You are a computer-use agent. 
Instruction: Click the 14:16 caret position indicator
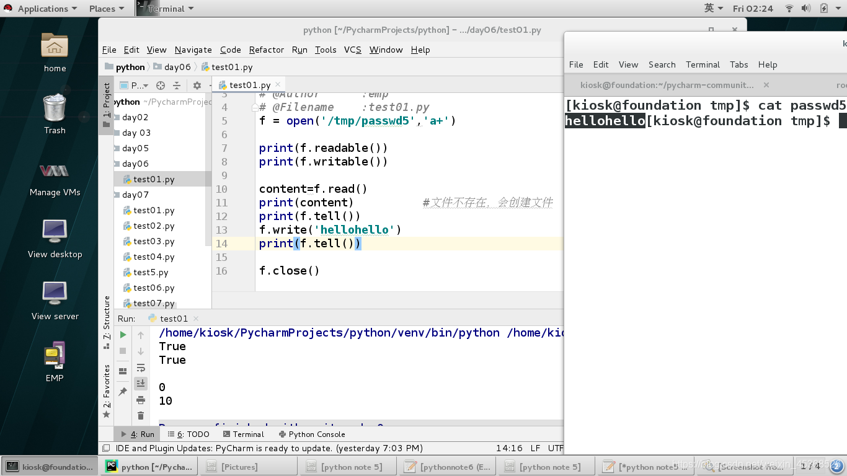coord(509,448)
